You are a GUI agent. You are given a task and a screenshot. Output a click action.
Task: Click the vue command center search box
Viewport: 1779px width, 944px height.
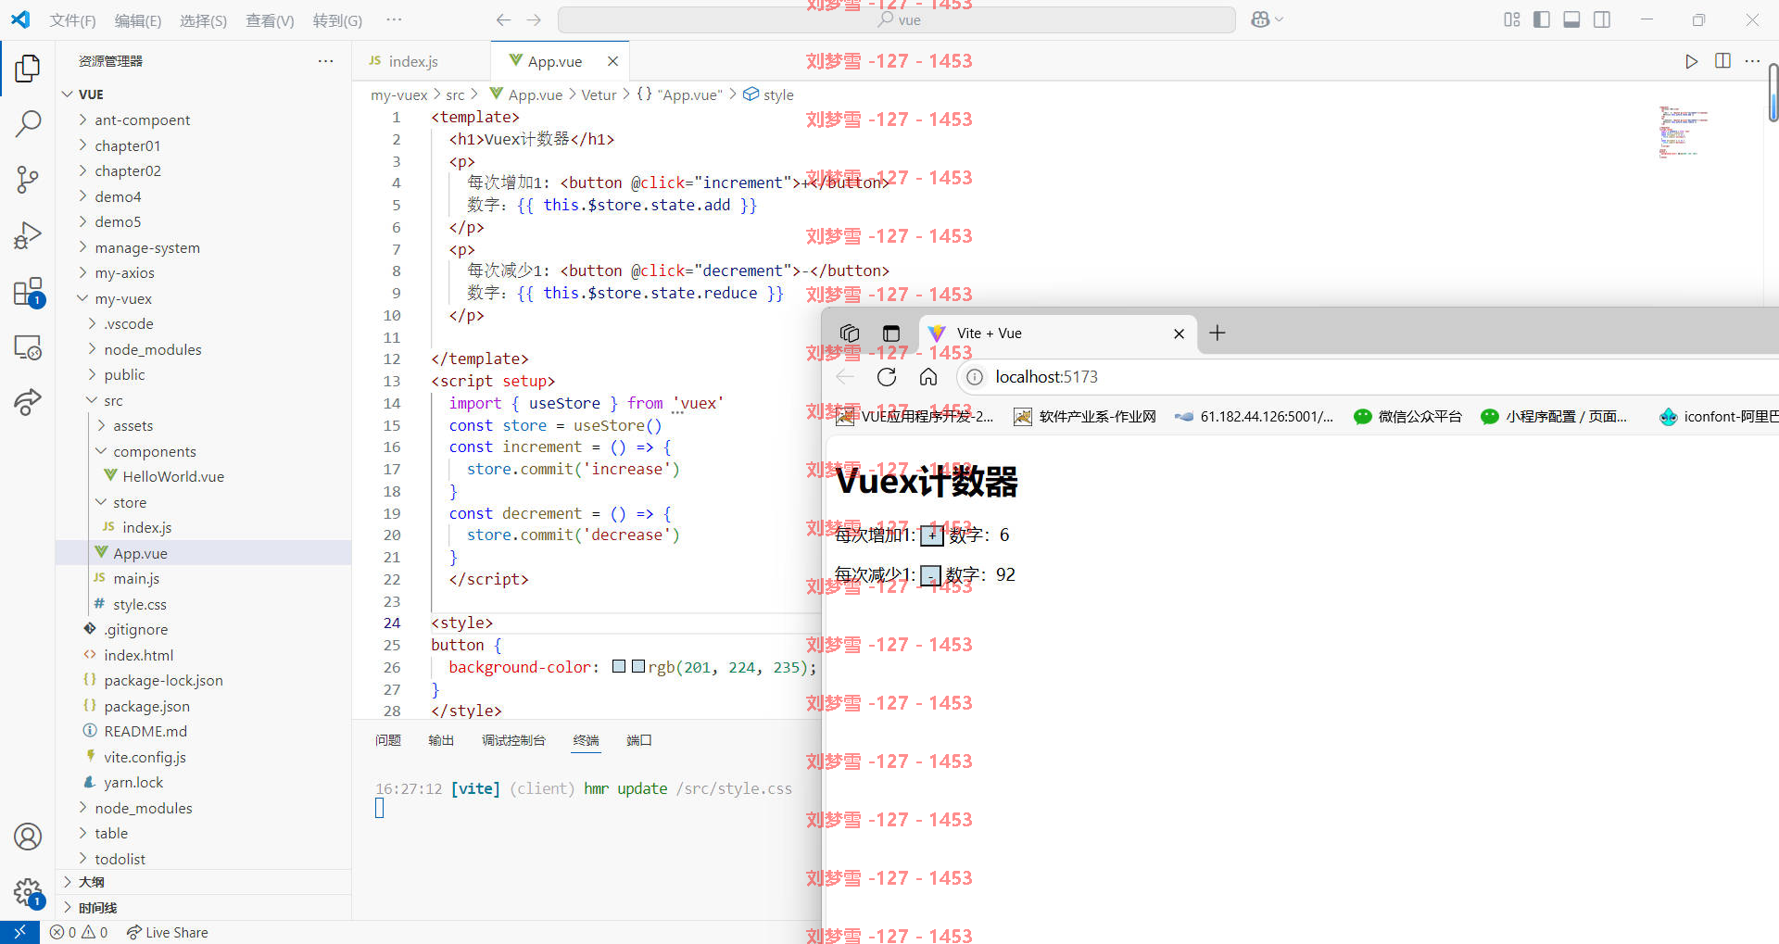click(x=896, y=20)
